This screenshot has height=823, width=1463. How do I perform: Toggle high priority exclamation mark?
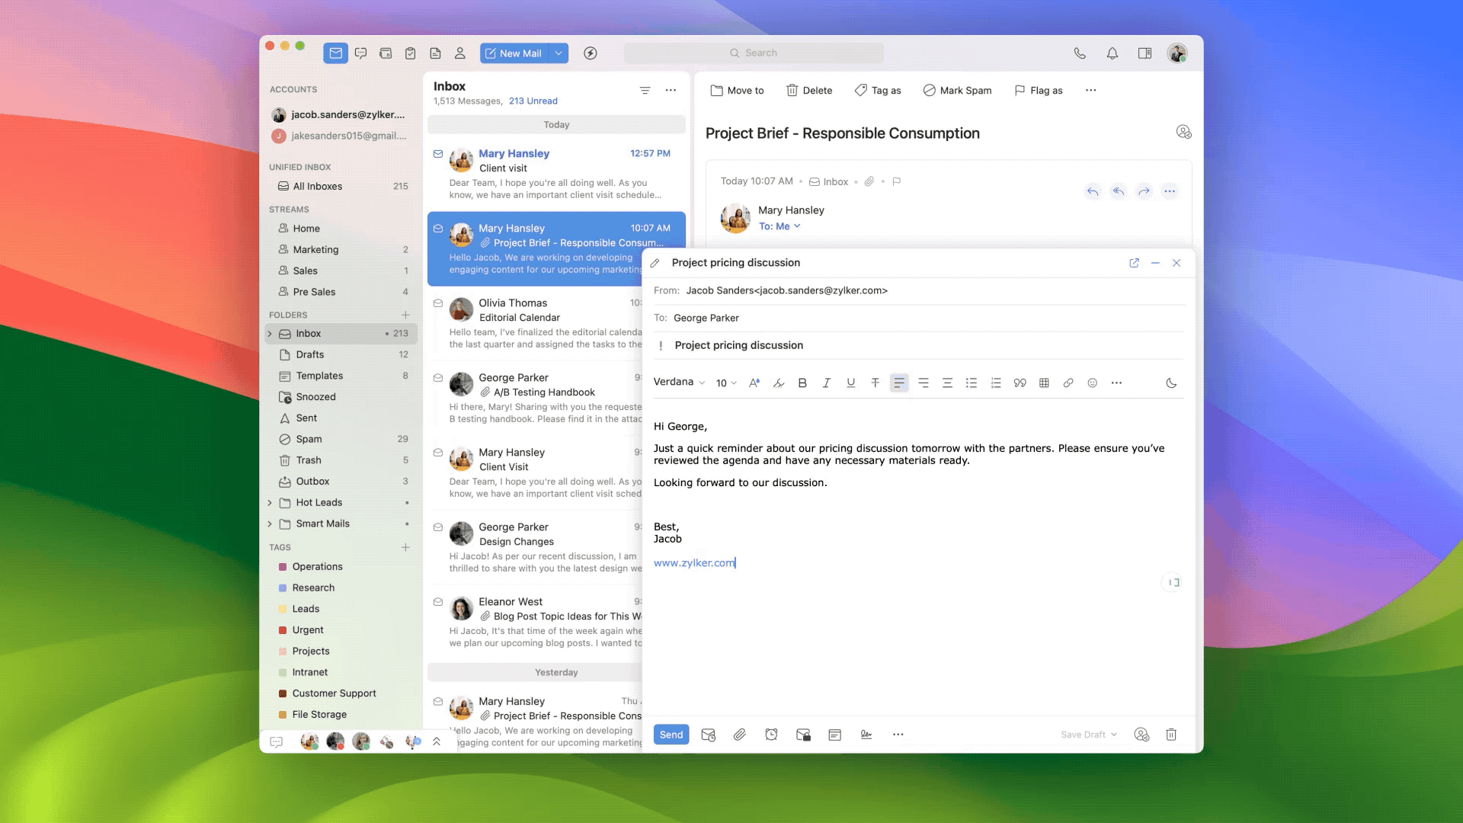coord(661,346)
